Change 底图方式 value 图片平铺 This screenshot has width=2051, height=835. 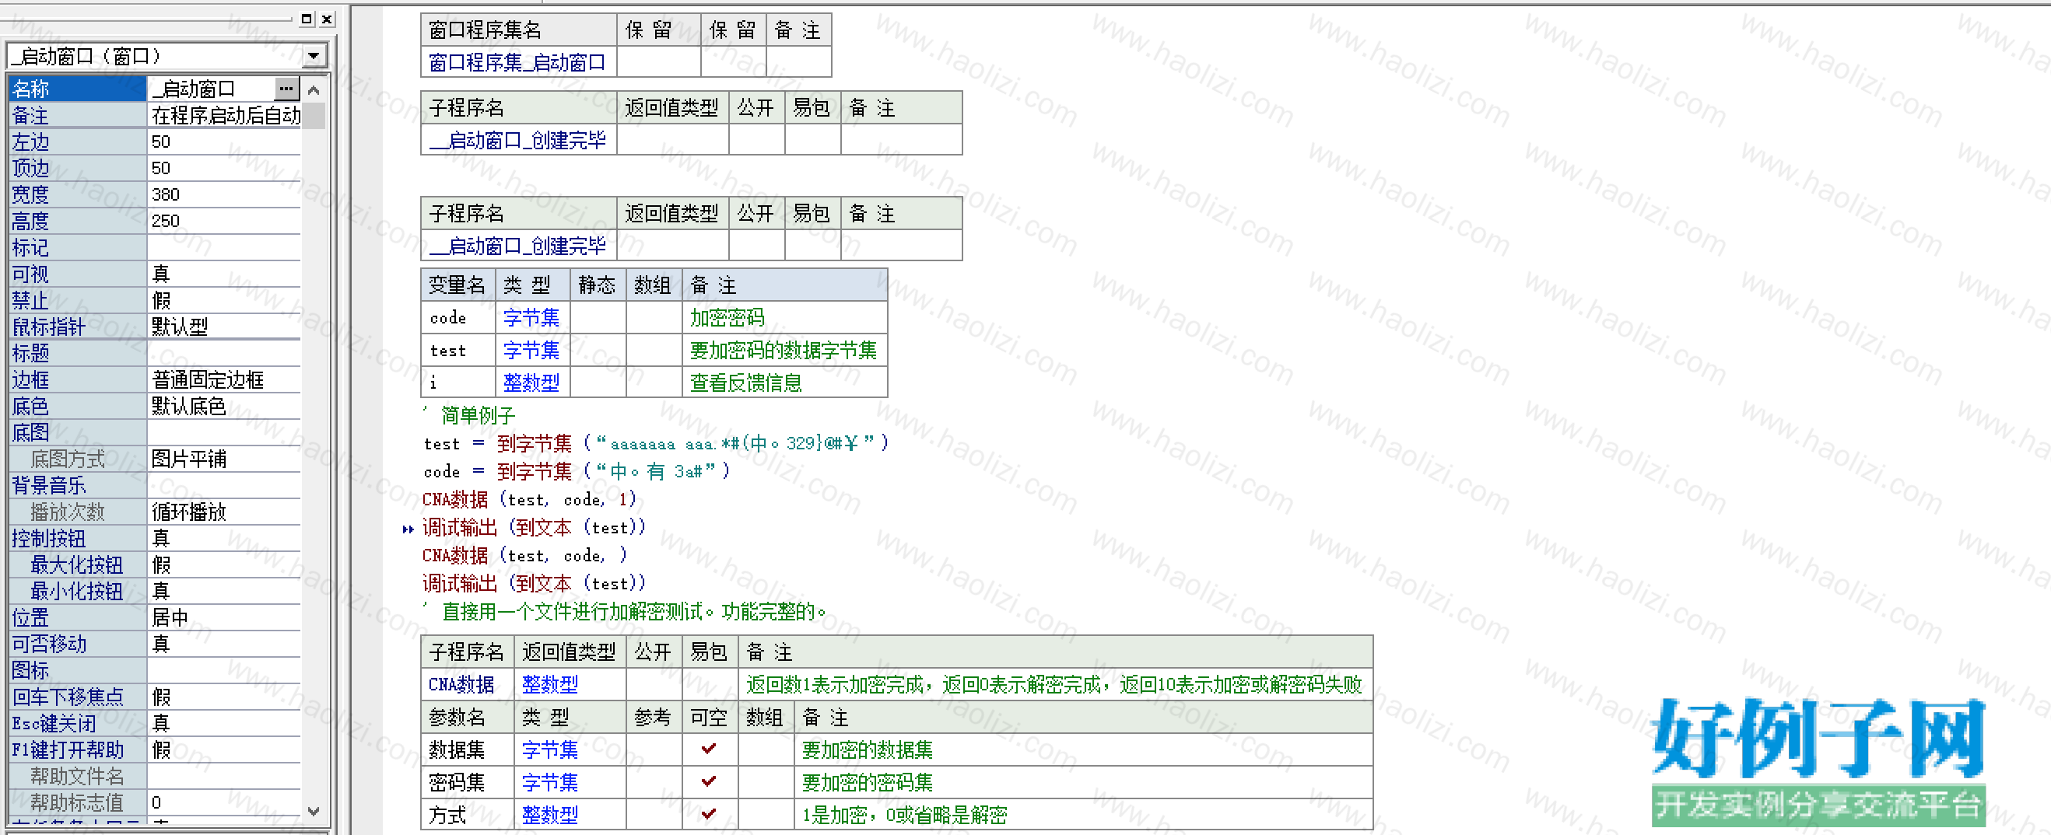pyautogui.click(x=226, y=459)
